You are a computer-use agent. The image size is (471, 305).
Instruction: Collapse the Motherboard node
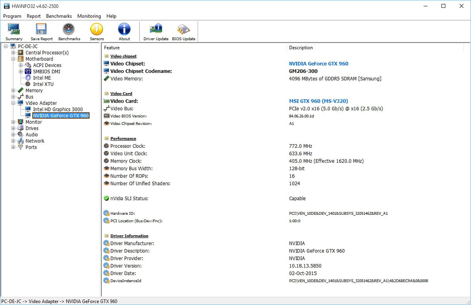coord(13,59)
